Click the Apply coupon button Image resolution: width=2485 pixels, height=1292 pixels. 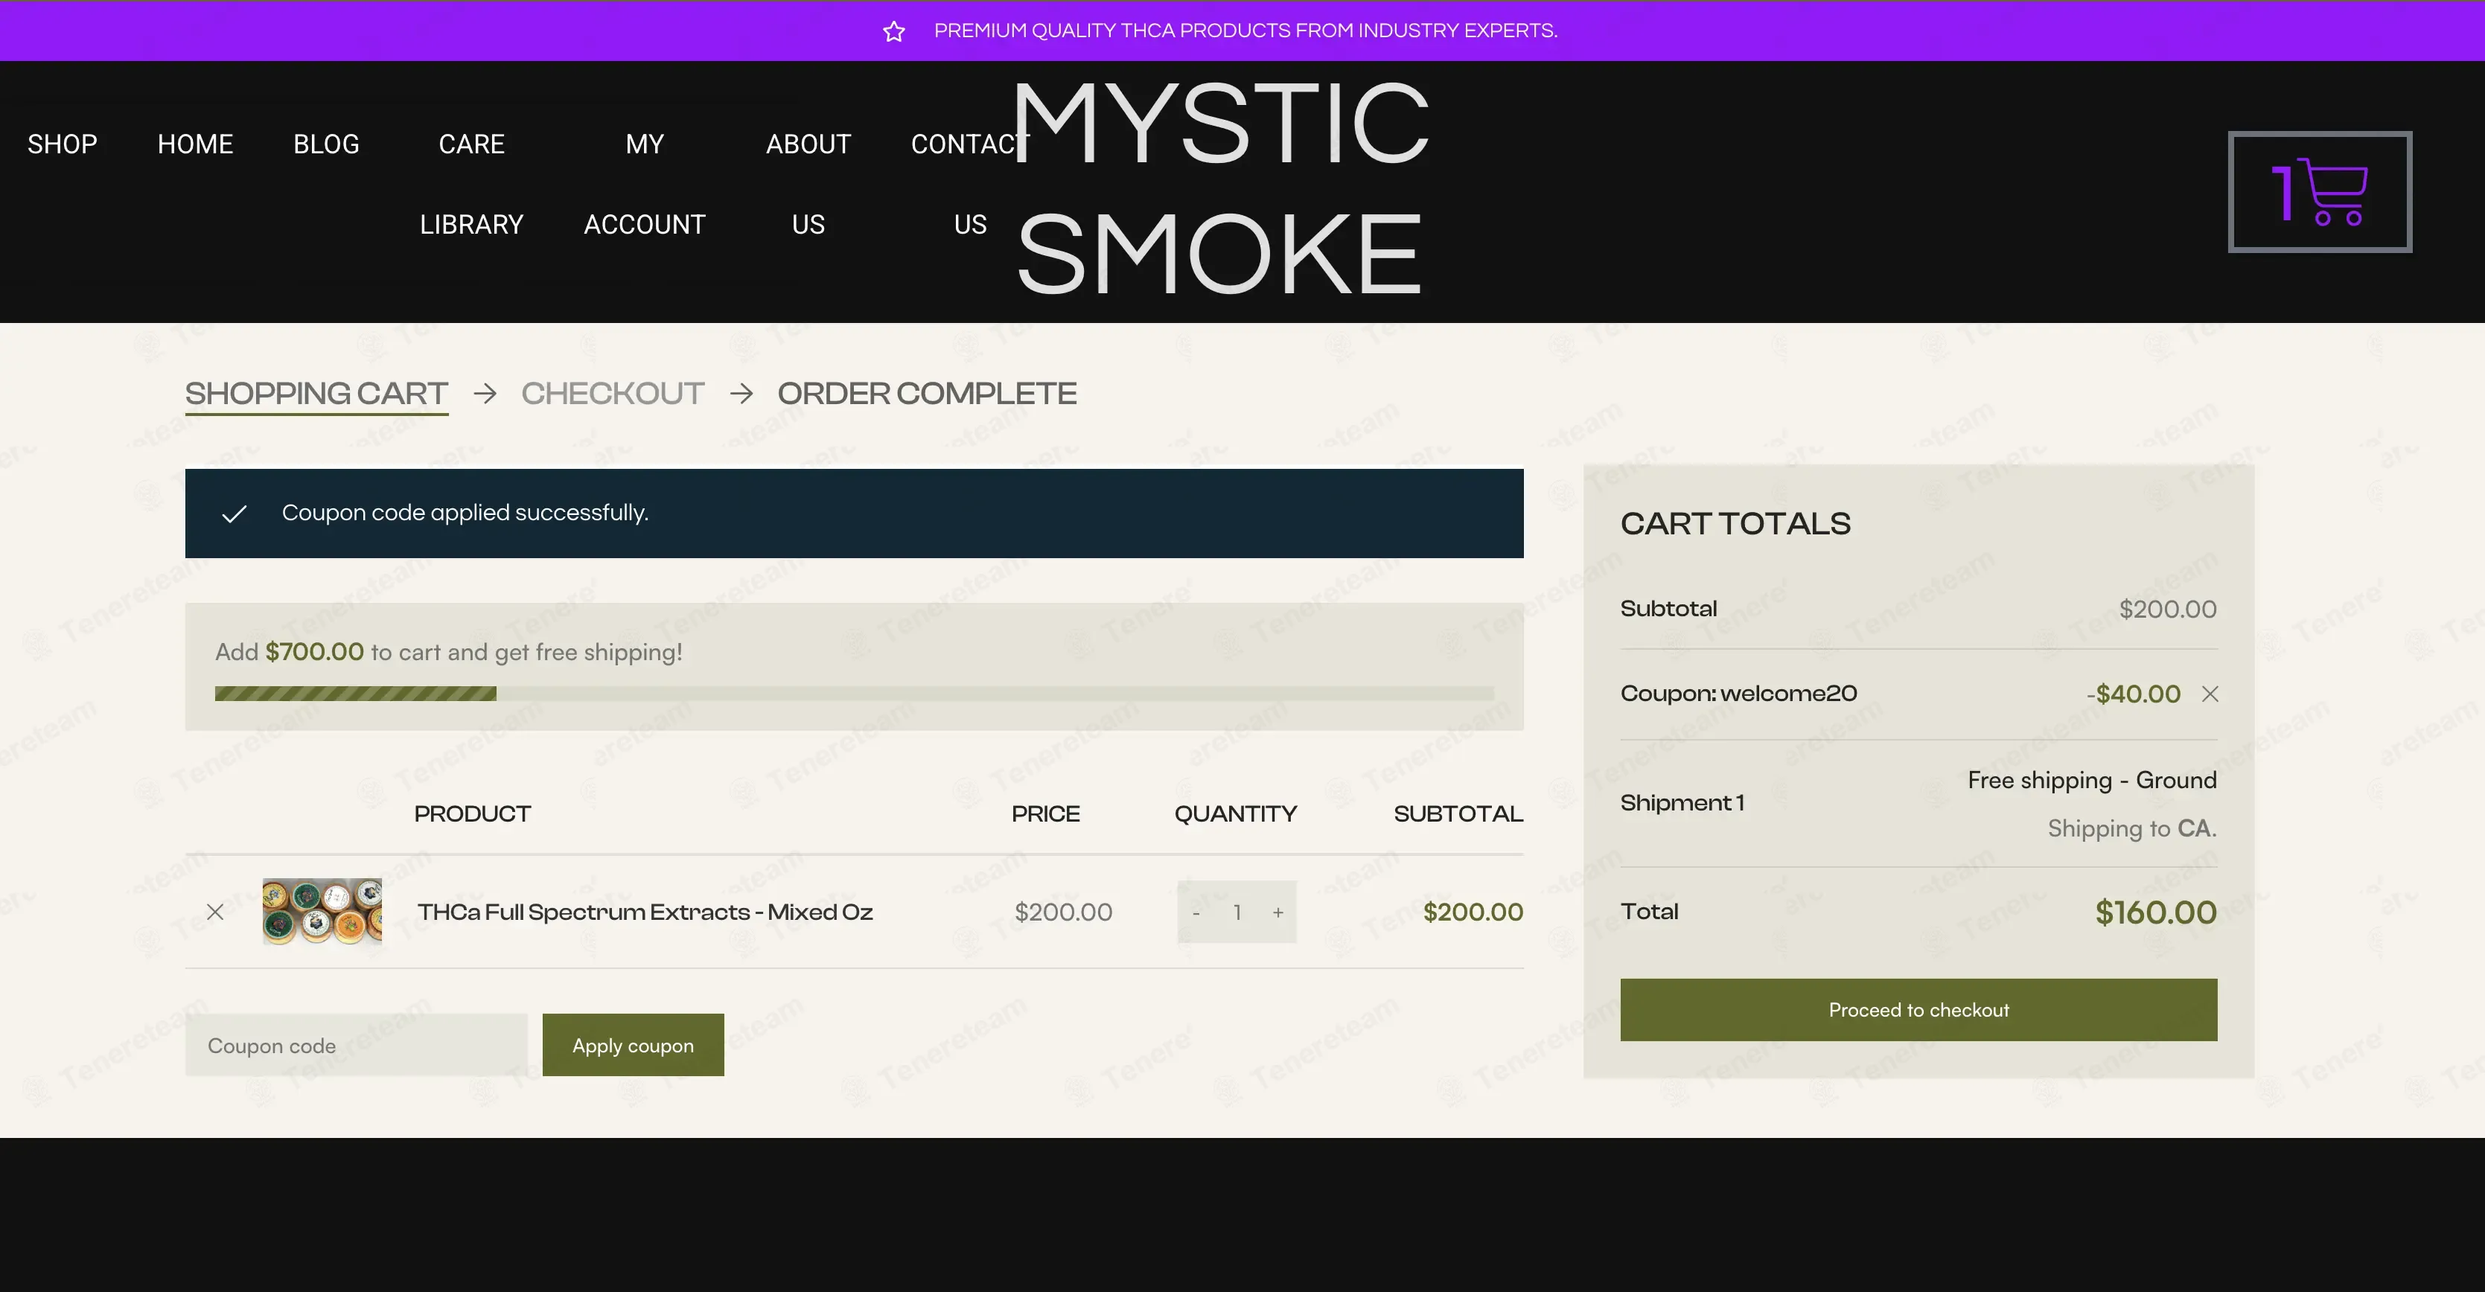pyautogui.click(x=633, y=1045)
